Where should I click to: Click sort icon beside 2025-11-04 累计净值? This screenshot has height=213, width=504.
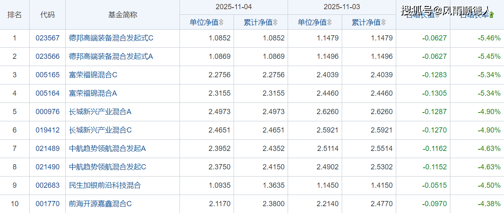(275, 22)
